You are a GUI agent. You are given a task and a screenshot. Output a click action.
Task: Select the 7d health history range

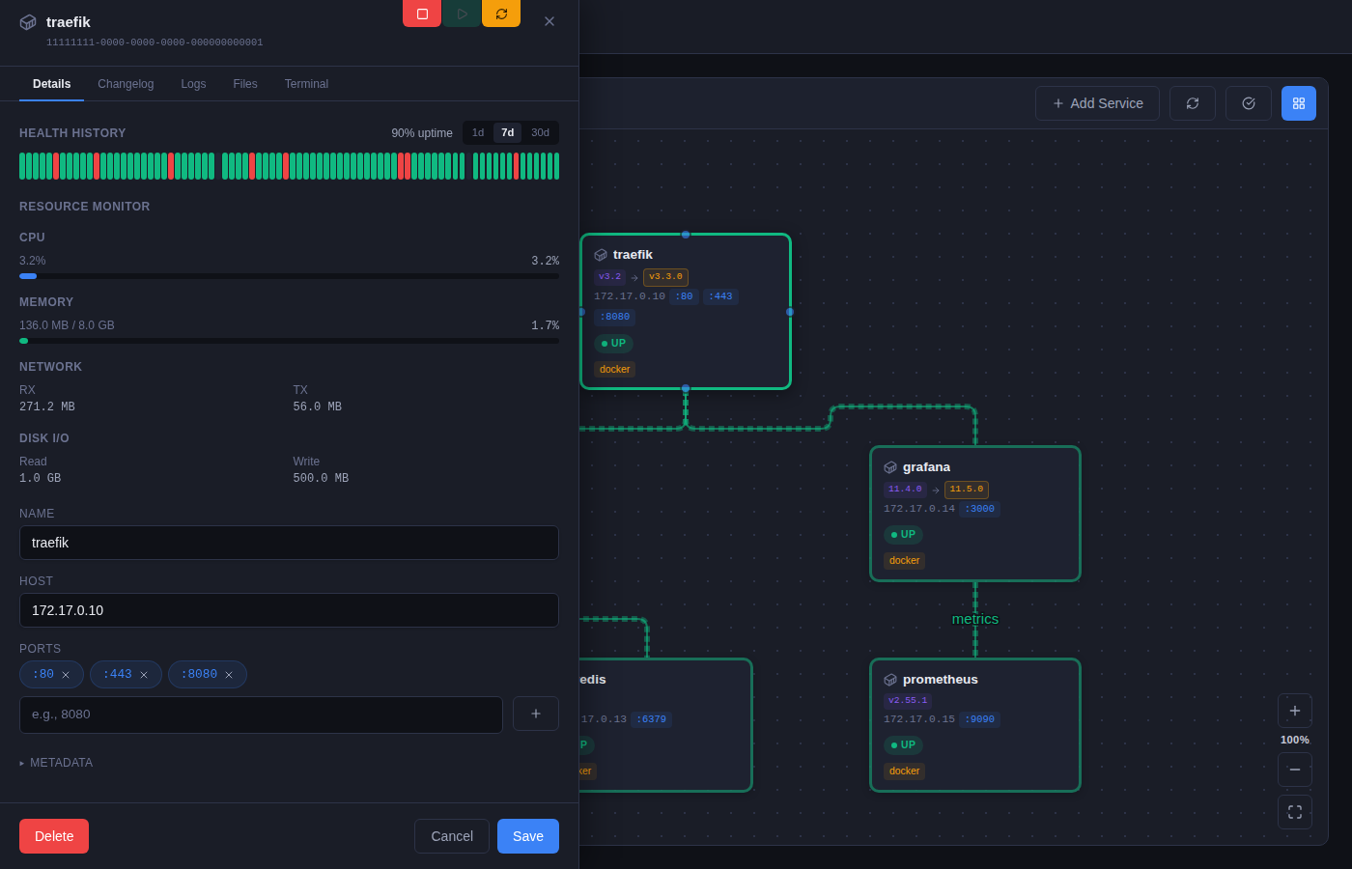pos(508,133)
